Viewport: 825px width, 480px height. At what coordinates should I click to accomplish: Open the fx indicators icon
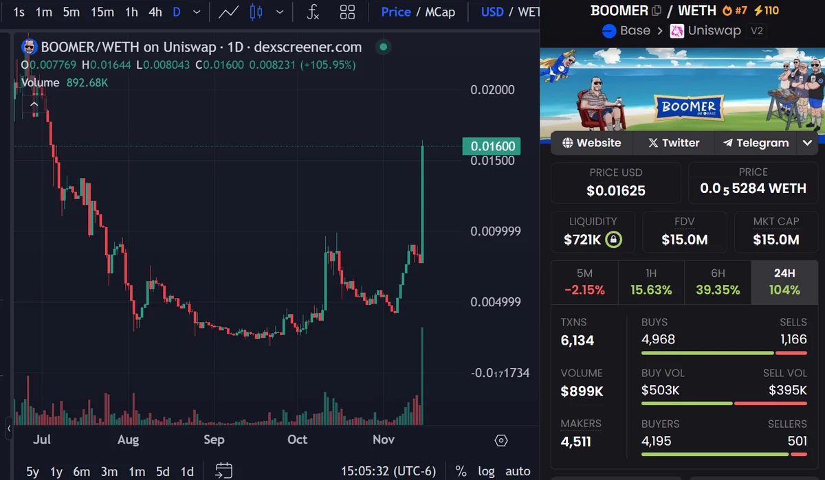pos(313,12)
